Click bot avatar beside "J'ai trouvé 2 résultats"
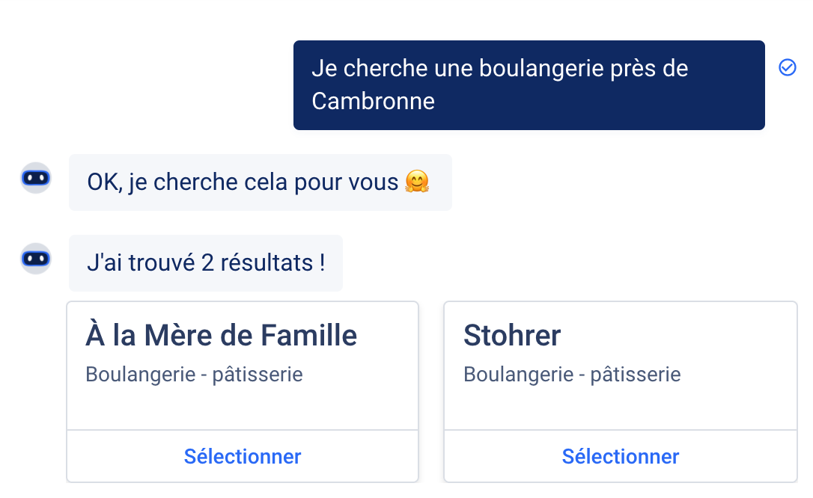 click(36, 259)
